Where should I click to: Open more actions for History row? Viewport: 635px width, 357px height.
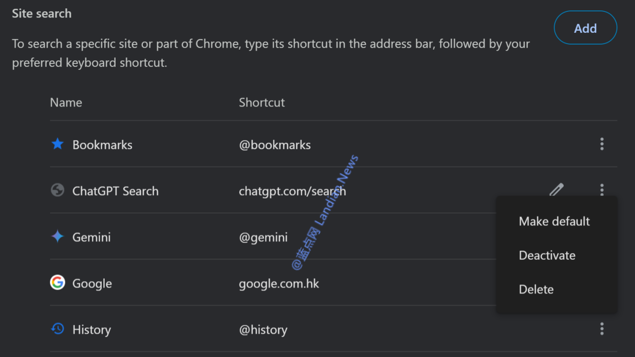click(602, 329)
